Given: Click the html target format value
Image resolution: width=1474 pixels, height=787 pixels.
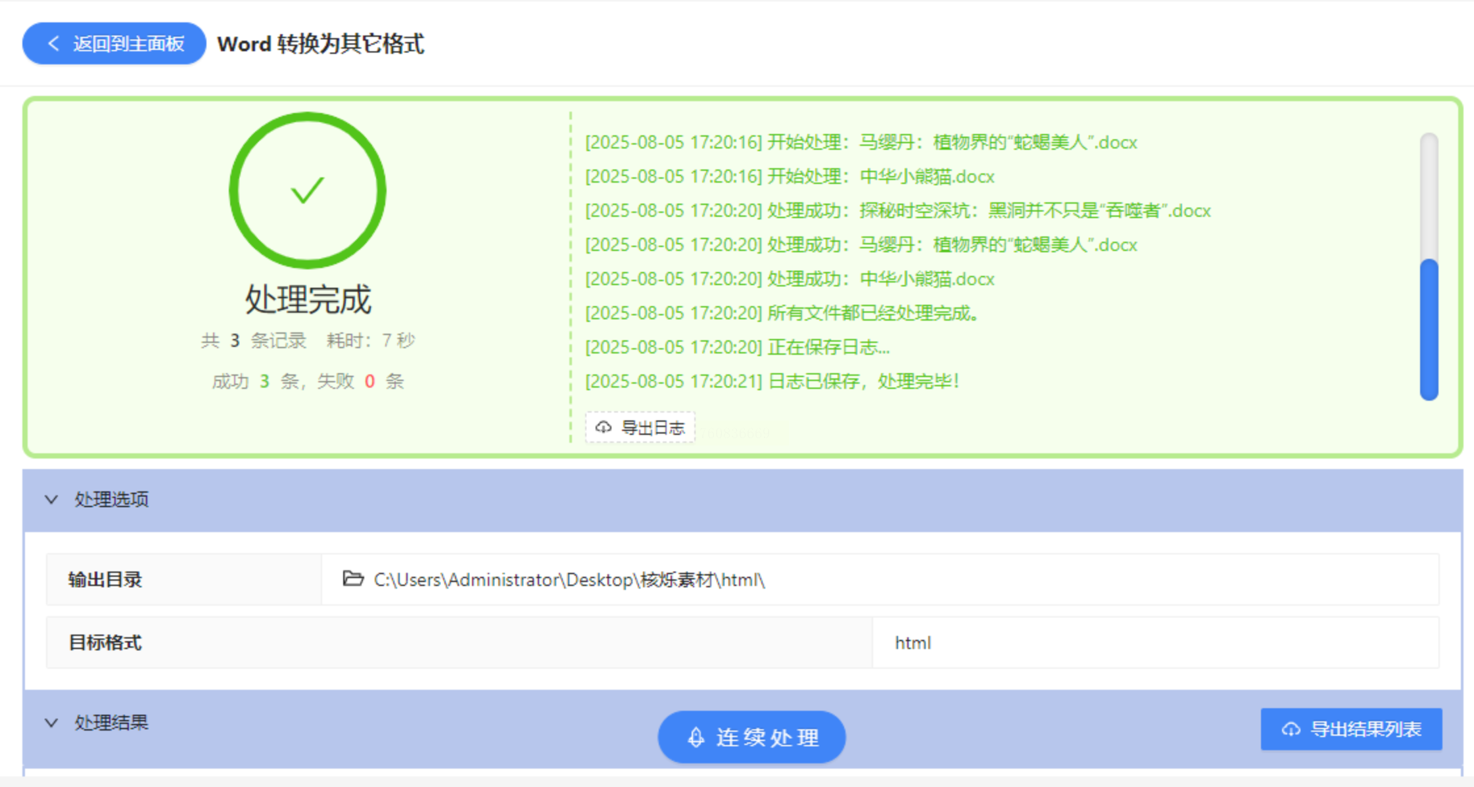Looking at the screenshot, I should pyautogui.click(x=913, y=642).
